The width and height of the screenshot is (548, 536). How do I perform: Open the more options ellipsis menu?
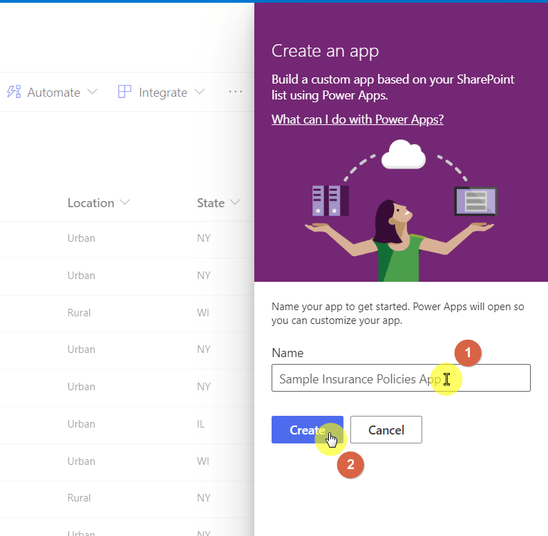tap(235, 92)
